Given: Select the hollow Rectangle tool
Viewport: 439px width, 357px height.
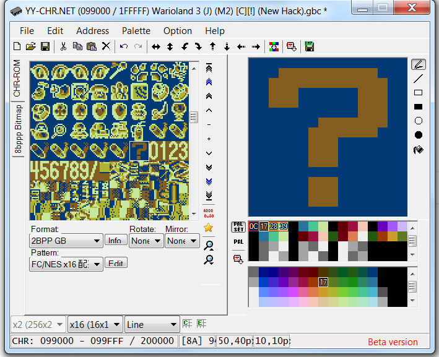Looking at the screenshot, I should [419, 93].
